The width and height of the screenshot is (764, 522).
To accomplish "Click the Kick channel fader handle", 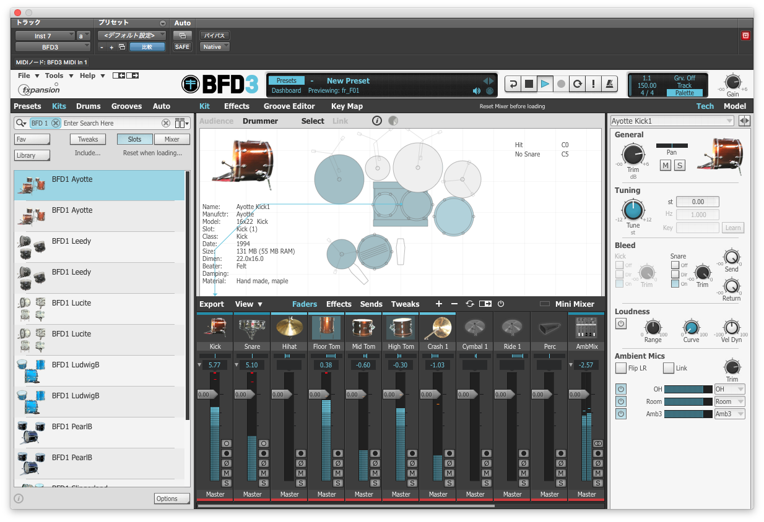I will tap(207, 394).
